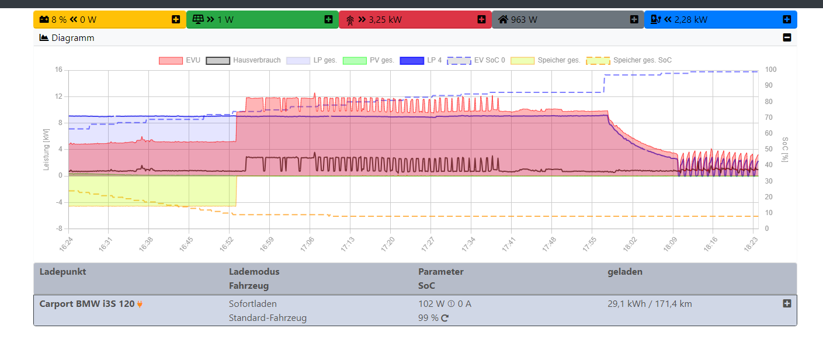Click the house icon in gray card
This screenshot has width=823, height=363.
pos(503,19)
